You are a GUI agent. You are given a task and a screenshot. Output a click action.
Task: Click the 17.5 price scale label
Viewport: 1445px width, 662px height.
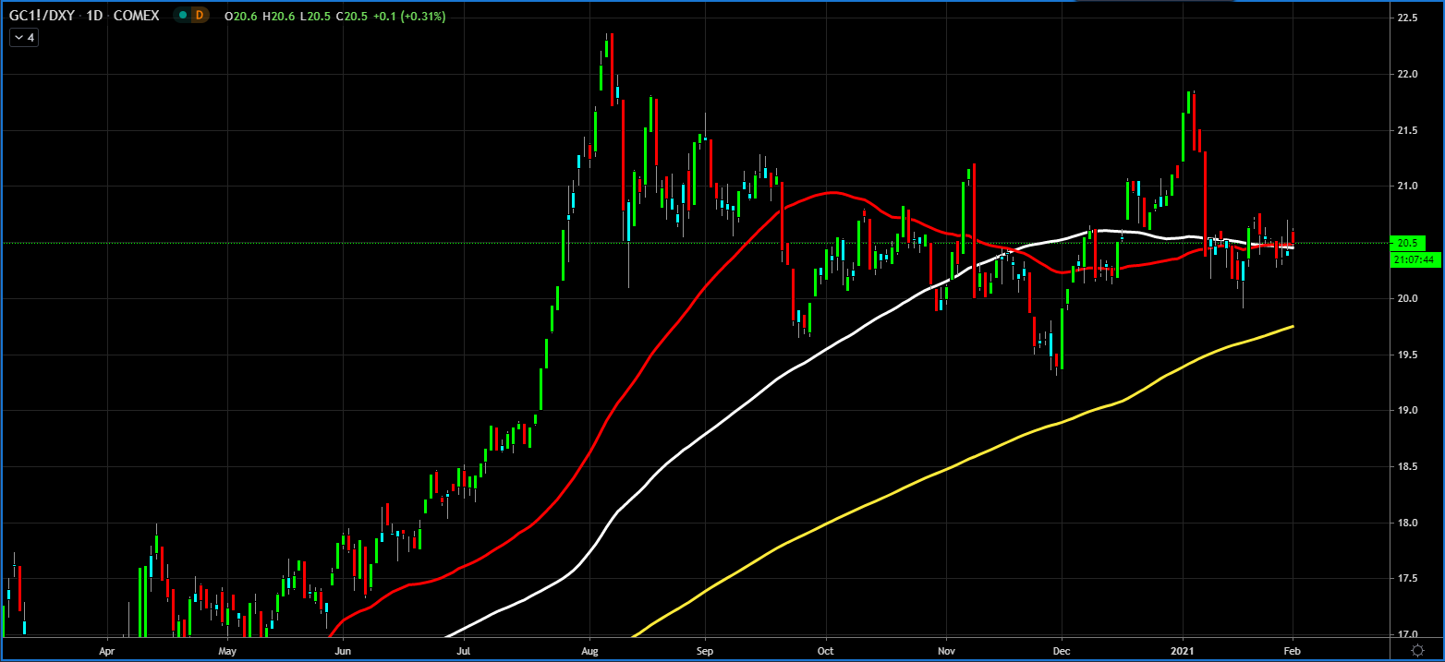[x=1407, y=579]
